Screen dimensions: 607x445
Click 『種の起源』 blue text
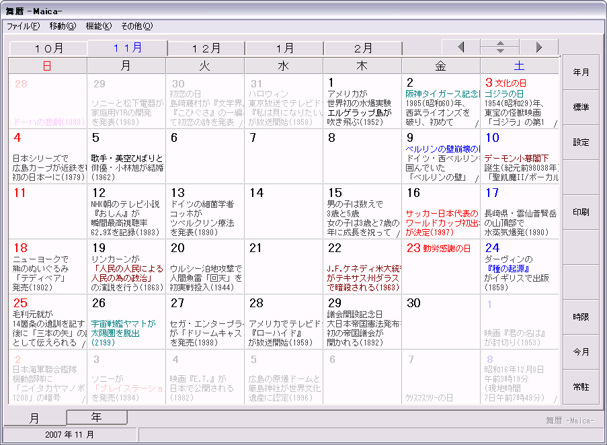[x=508, y=269]
